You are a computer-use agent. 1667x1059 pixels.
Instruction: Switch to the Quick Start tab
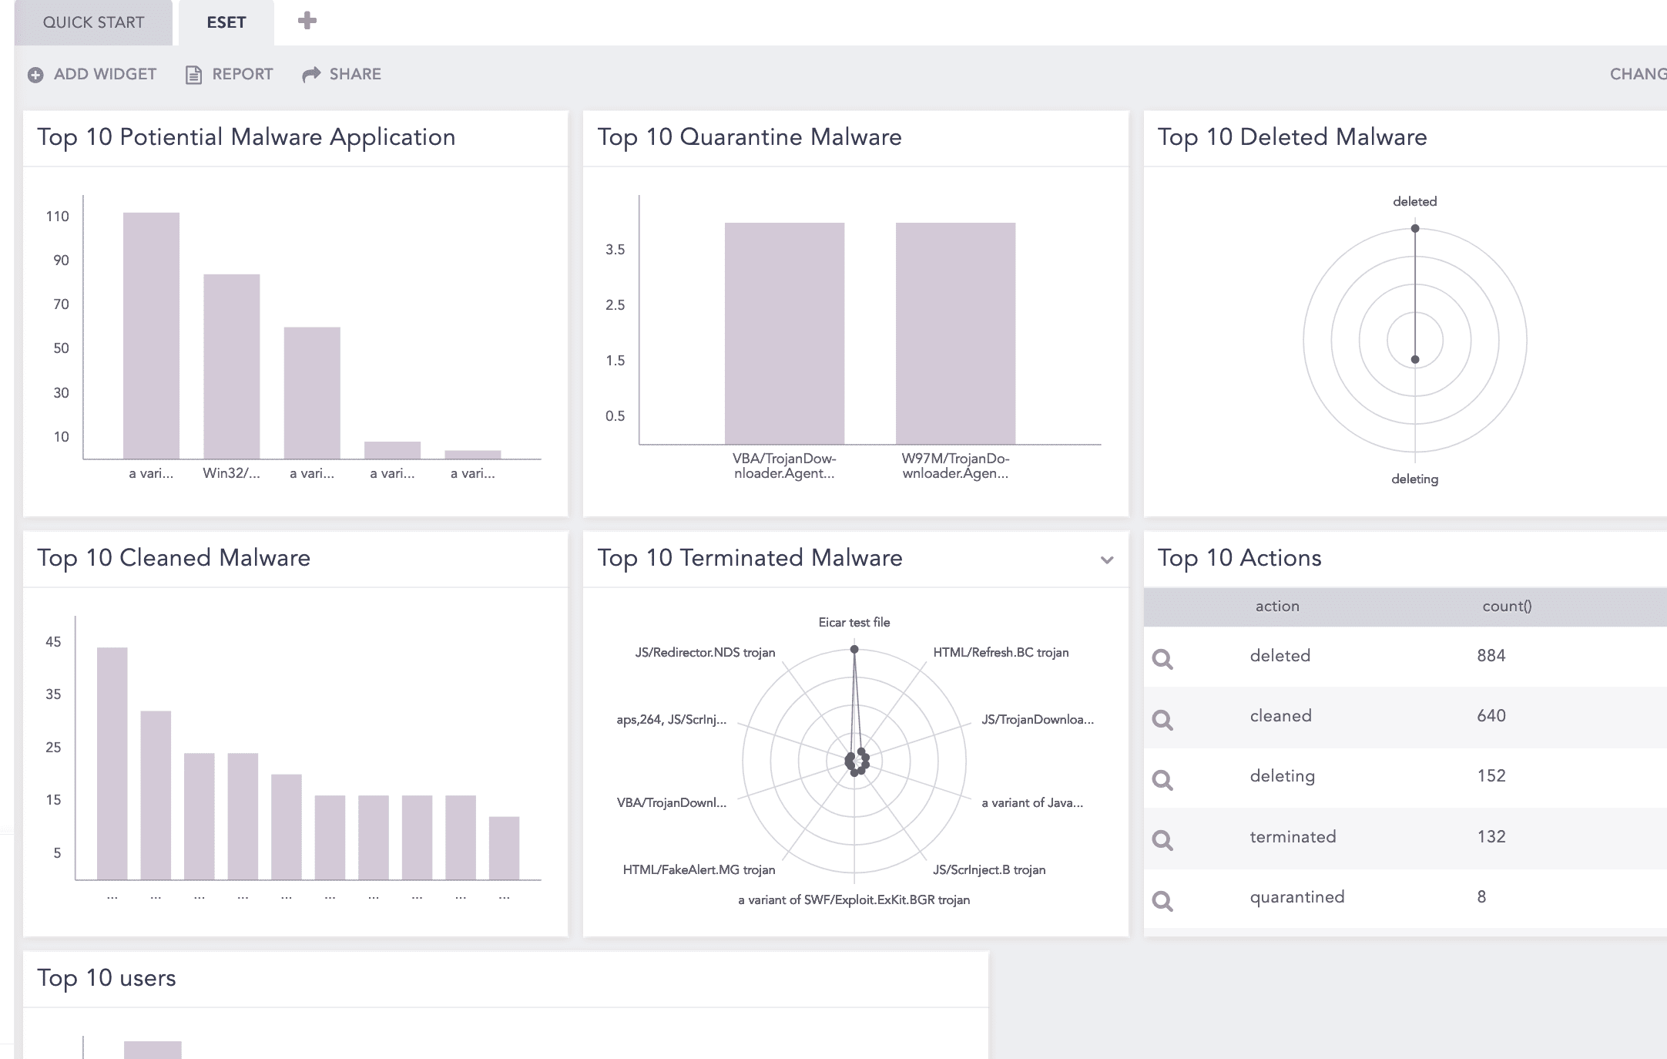(x=93, y=22)
